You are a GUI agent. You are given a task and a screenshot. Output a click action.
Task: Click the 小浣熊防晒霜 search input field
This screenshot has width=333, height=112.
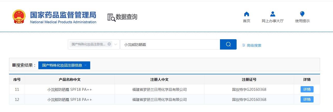(170, 44)
